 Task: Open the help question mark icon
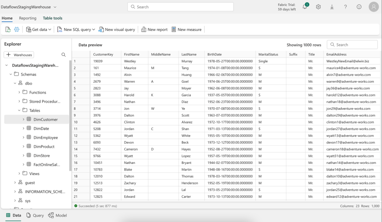point(345,7)
